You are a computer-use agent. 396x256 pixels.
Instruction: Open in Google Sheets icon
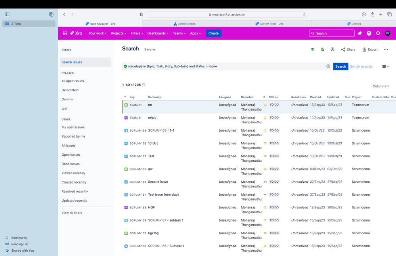point(323,50)
